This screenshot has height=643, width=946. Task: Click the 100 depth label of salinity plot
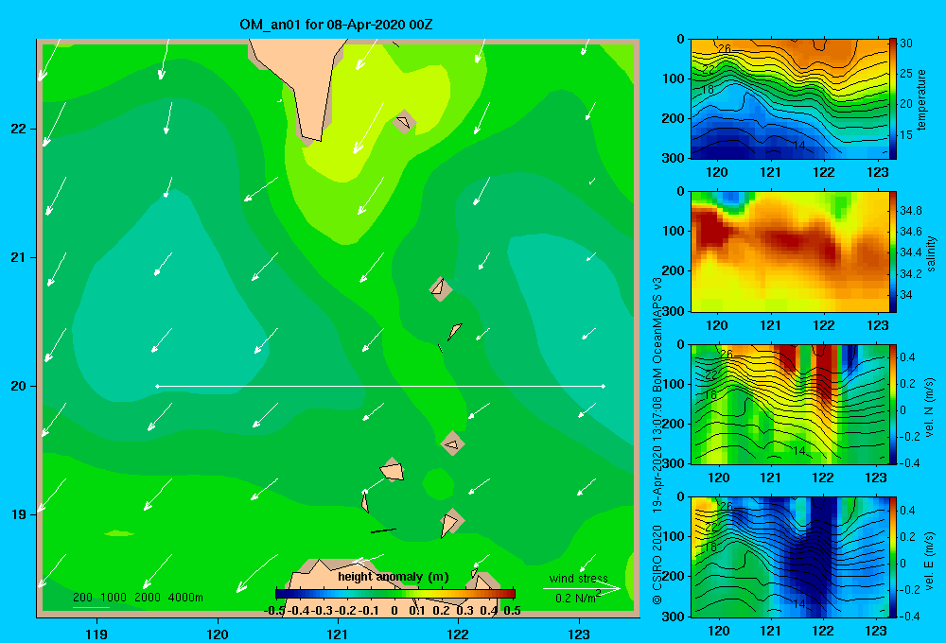674,231
